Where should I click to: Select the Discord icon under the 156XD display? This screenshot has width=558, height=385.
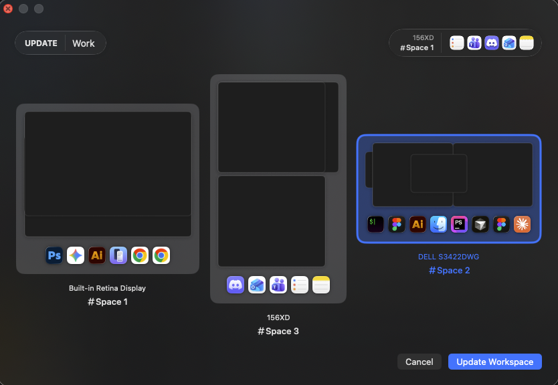tap(236, 285)
